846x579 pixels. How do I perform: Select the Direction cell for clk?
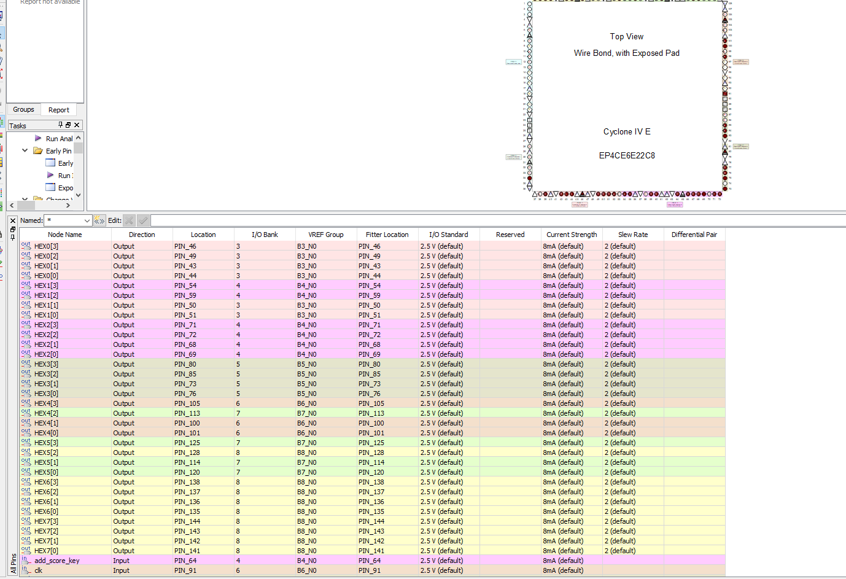(142, 570)
